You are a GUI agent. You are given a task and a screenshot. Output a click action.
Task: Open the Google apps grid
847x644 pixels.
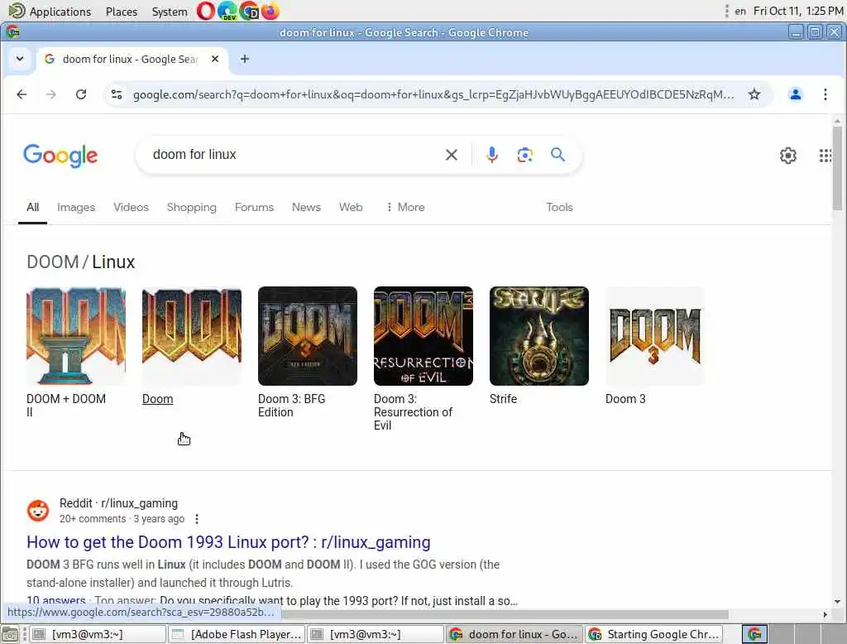[825, 156]
